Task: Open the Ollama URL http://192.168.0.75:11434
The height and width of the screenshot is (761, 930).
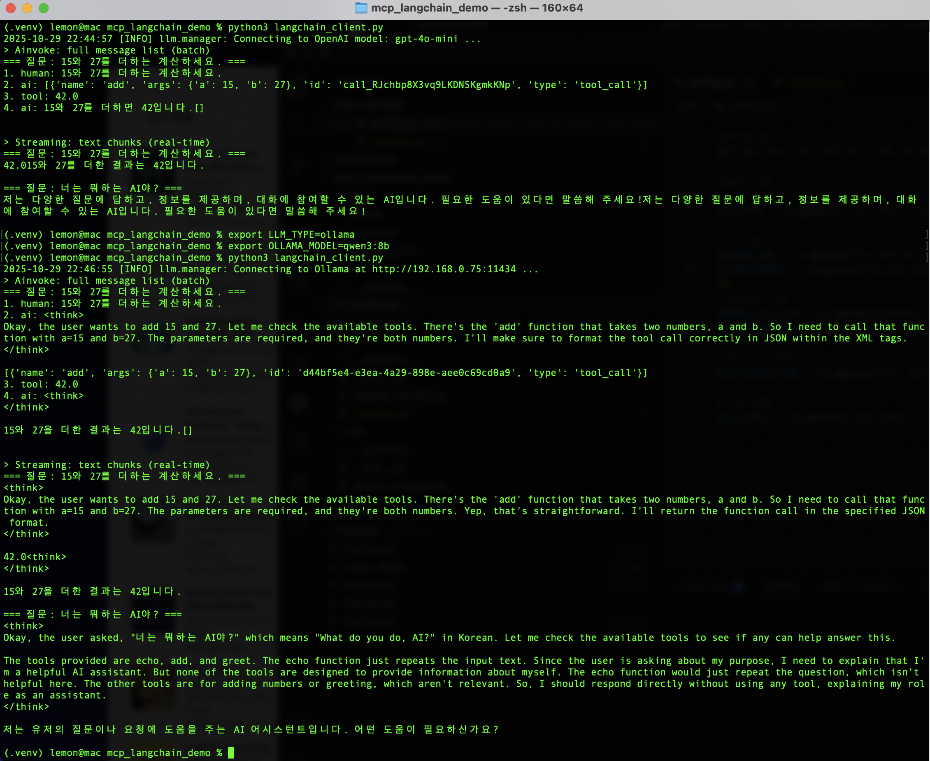Action: pos(443,269)
